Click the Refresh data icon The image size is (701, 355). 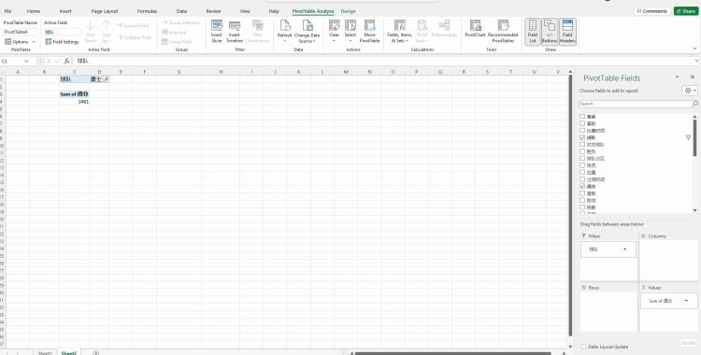(285, 32)
